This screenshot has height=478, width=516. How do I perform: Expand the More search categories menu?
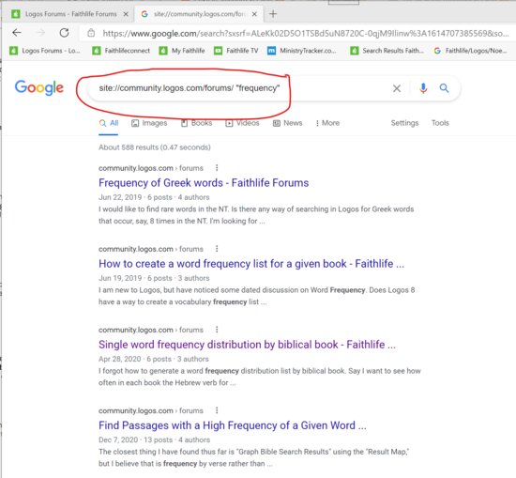(327, 123)
